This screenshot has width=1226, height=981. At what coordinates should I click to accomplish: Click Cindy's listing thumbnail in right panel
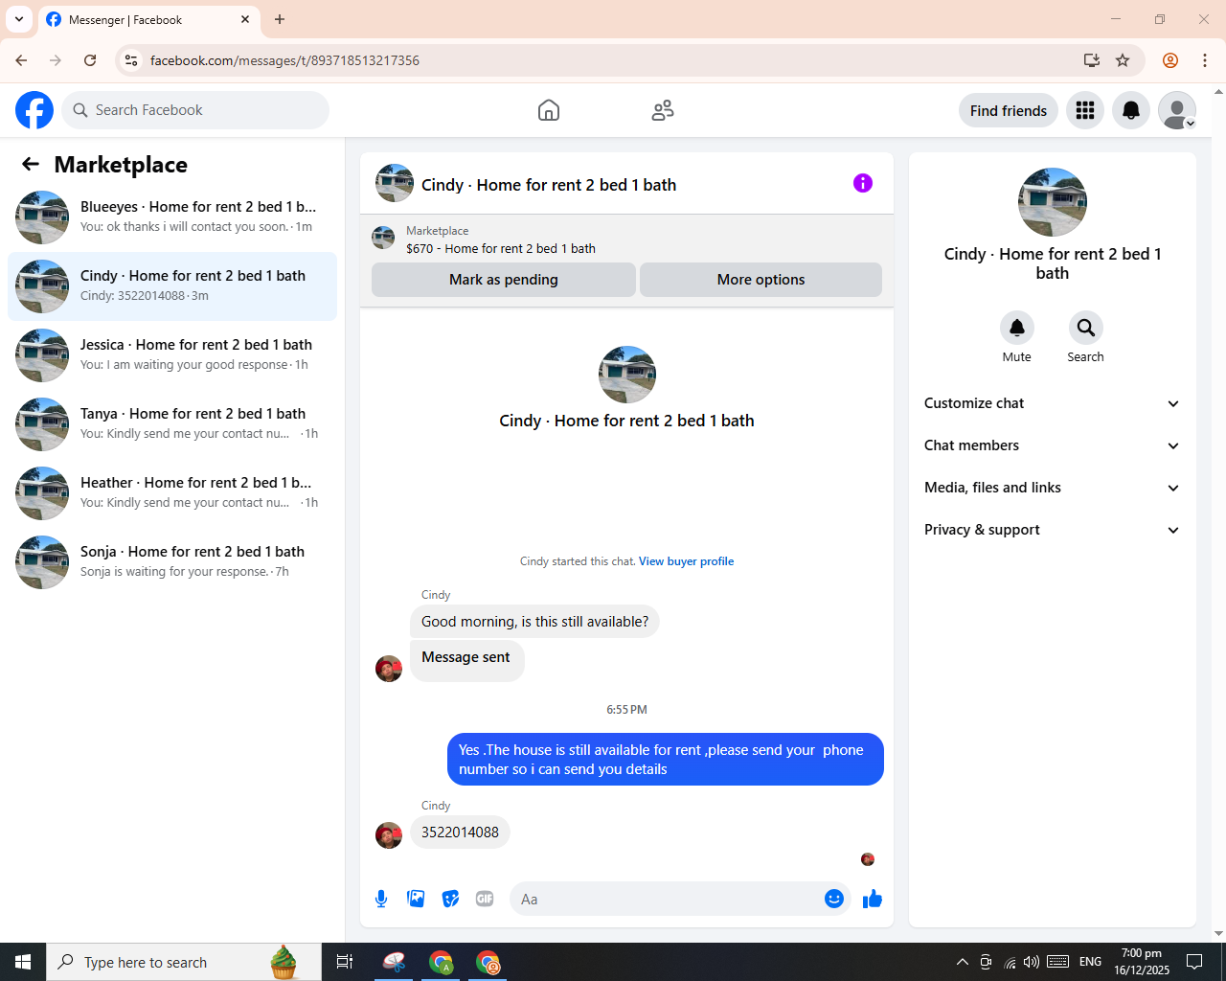[x=1053, y=202]
